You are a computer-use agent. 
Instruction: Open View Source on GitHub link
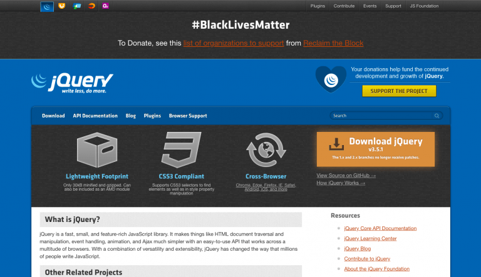point(346,176)
